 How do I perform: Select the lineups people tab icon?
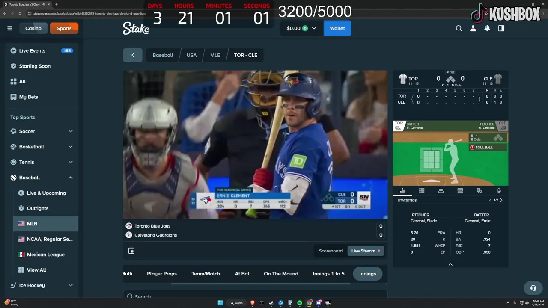tap(441, 191)
